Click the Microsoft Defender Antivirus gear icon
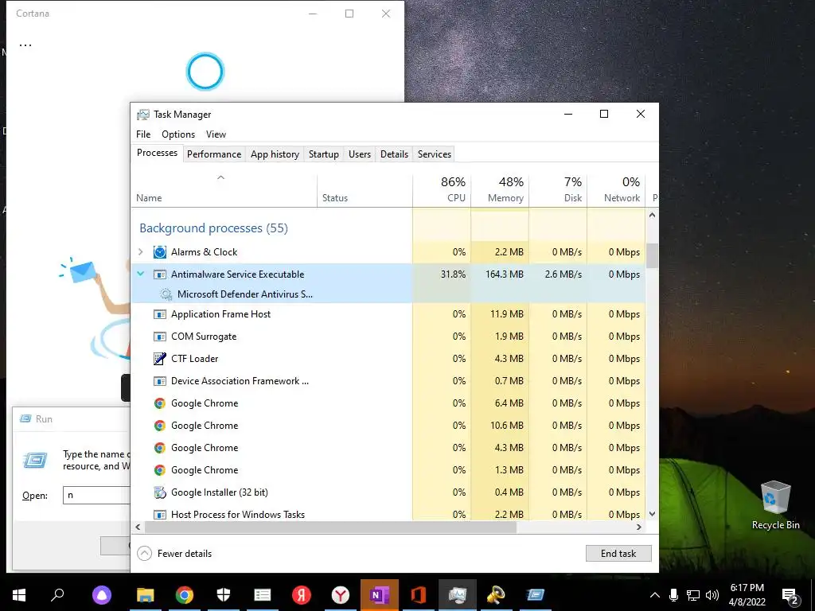 166,294
